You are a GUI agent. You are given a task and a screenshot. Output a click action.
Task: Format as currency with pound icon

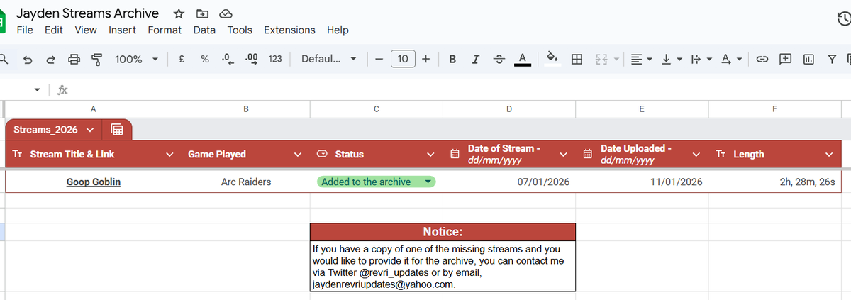182,60
